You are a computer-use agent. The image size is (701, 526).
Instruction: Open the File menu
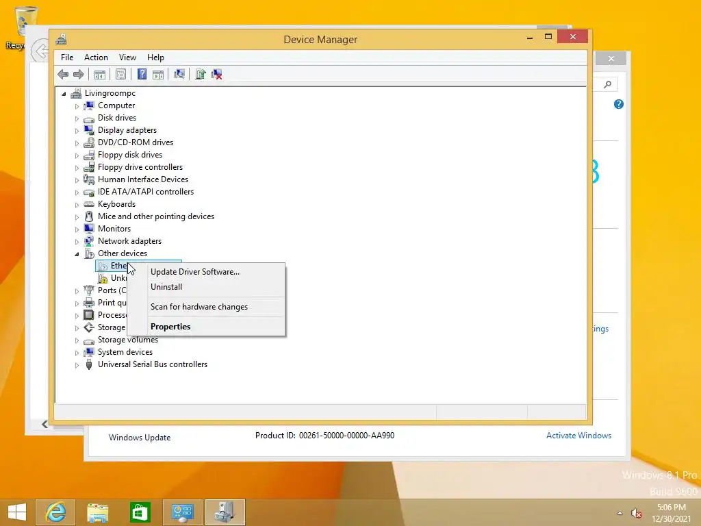click(x=67, y=58)
